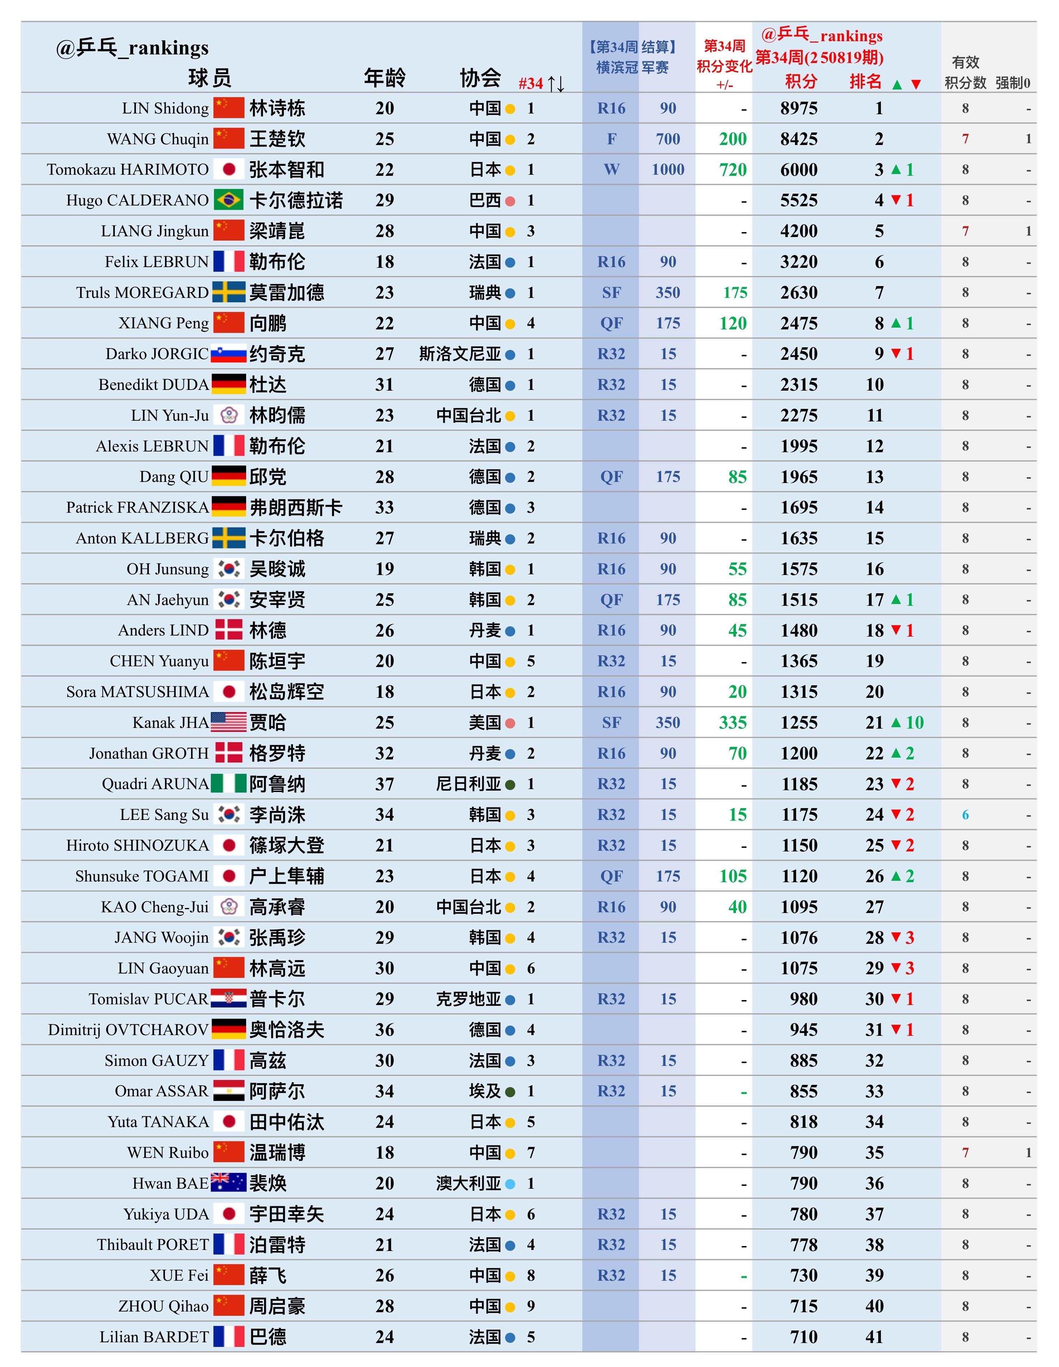
Task: Click the SF result in Truls MOREGARD's row
Action: [611, 292]
